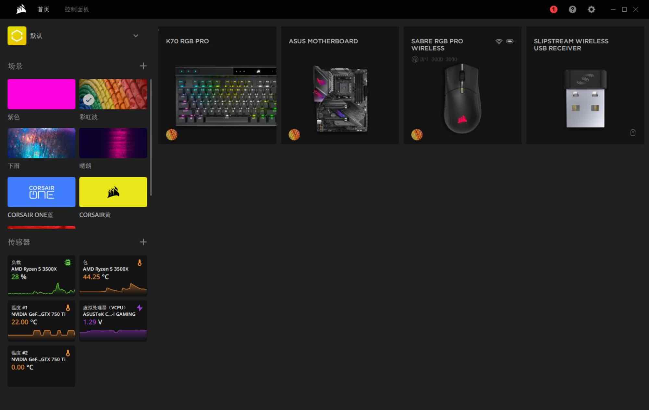Screen dimensions: 649x410
Task: Click the 下雨 scene label
Action: click(14, 166)
